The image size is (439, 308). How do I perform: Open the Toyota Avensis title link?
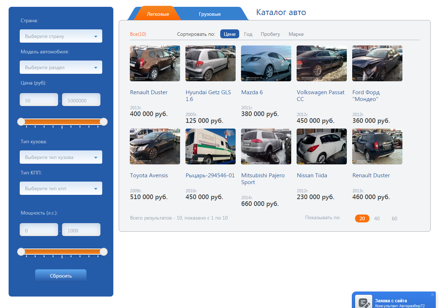click(x=149, y=175)
